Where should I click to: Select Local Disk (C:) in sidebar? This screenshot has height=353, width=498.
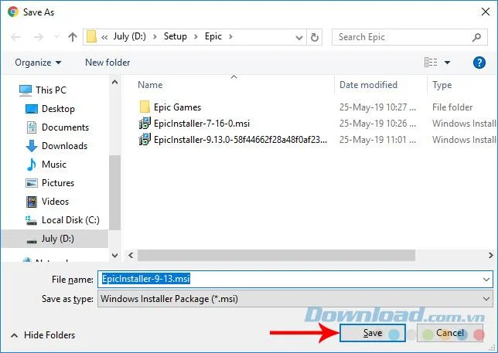pyautogui.click(x=70, y=220)
